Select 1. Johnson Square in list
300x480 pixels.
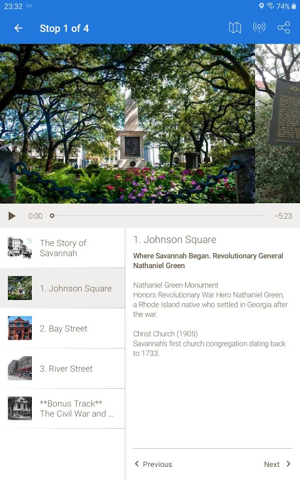(62, 288)
